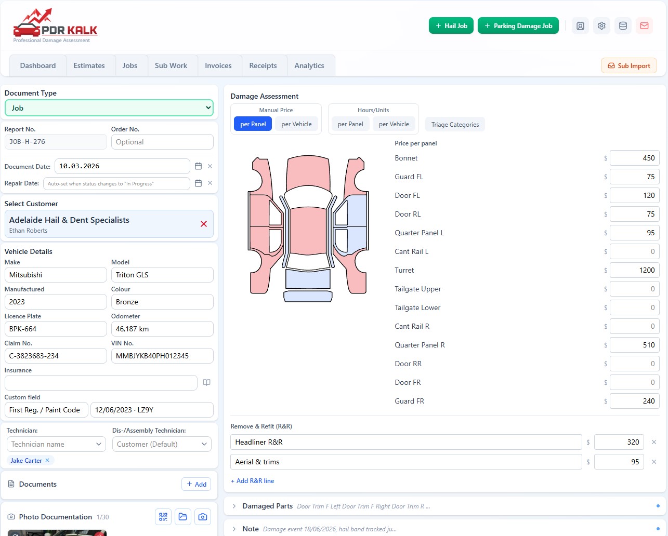Open the Technician name dropdown
Viewport: 668px width, 536px height.
(56, 444)
